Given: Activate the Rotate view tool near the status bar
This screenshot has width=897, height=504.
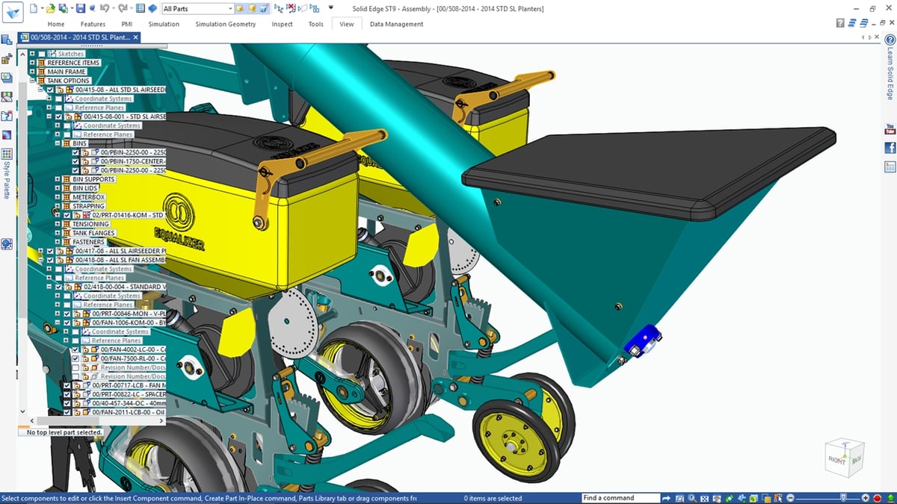Looking at the screenshot, I should click(729, 498).
